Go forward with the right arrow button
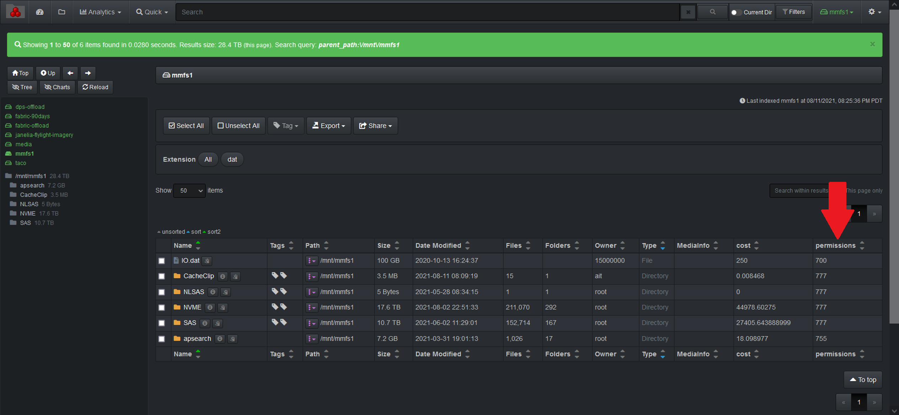 [x=88, y=73]
